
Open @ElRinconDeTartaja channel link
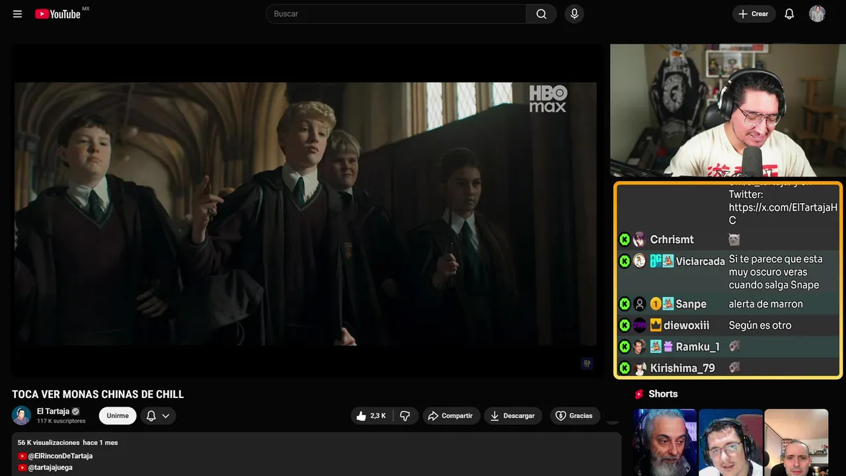pyautogui.click(x=60, y=456)
